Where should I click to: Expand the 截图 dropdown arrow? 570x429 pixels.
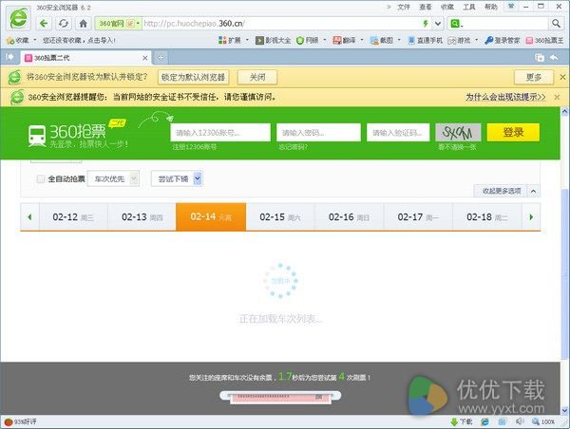click(399, 40)
